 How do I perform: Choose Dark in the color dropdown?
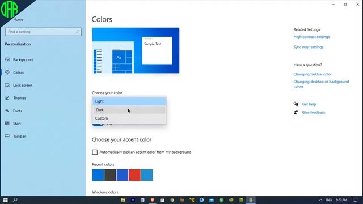pos(129,109)
